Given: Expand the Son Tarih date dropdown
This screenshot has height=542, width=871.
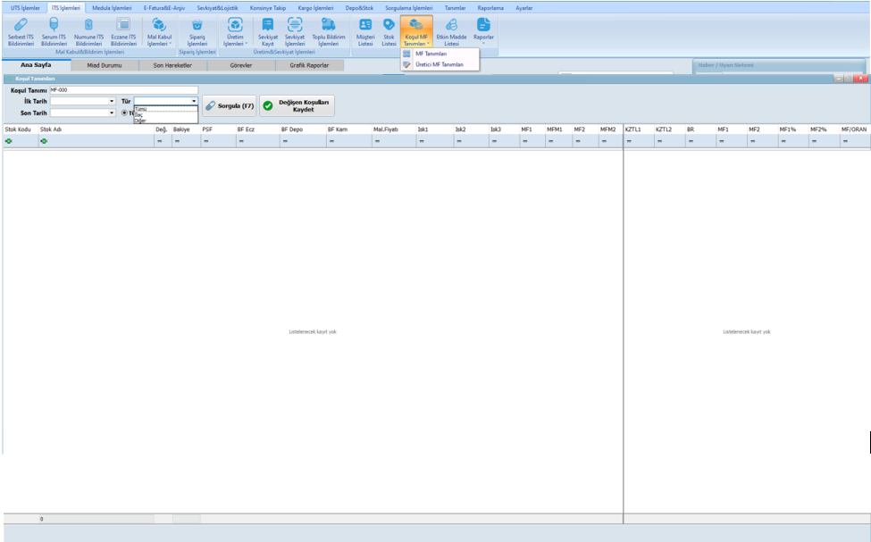Looking at the screenshot, I should [x=112, y=113].
